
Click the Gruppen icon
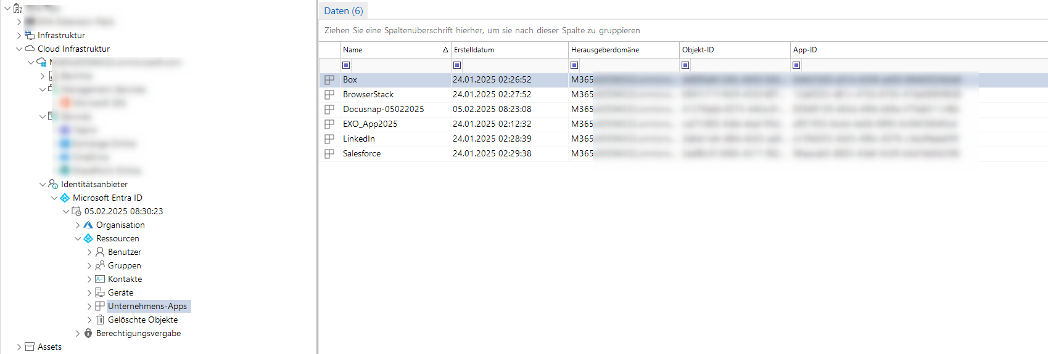click(100, 265)
